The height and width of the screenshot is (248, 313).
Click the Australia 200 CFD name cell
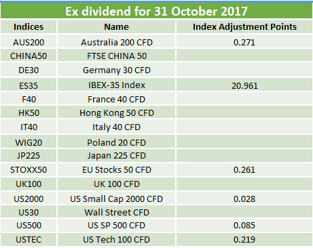(x=116, y=42)
